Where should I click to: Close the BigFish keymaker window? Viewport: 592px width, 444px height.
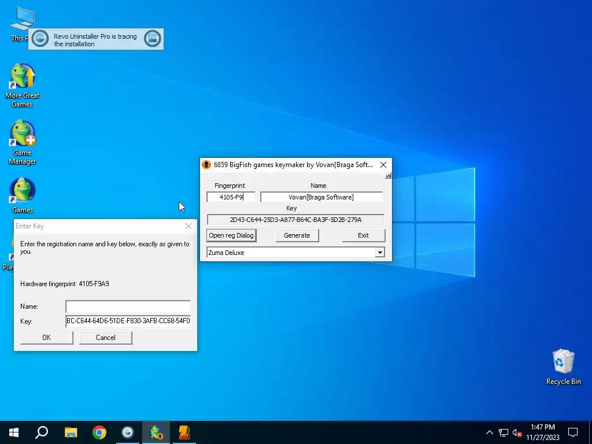coord(383,165)
